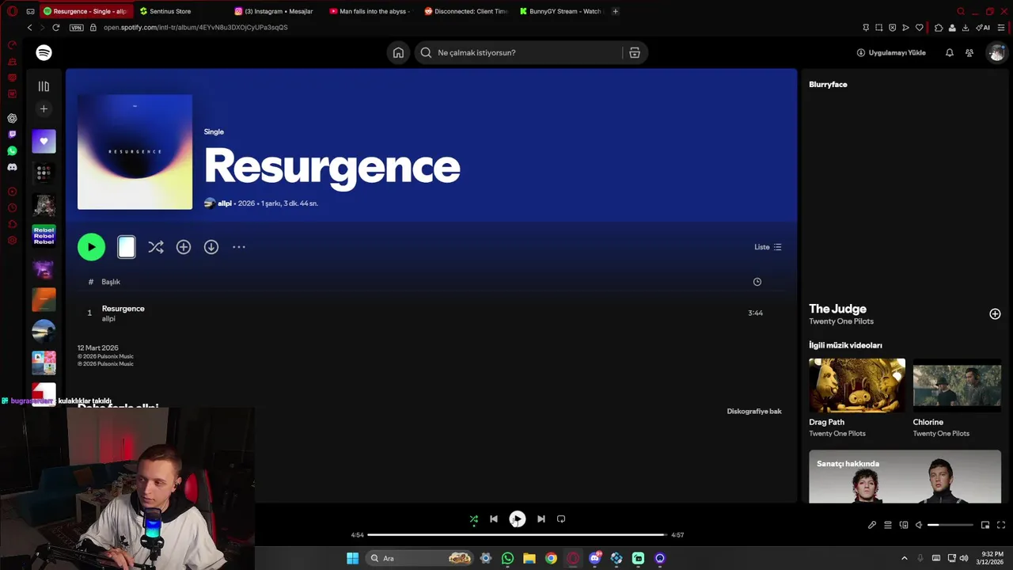Viewport: 1013px width, 570px height.
Task: Seek on the song progress bar
Action: [x=518, y=535]
